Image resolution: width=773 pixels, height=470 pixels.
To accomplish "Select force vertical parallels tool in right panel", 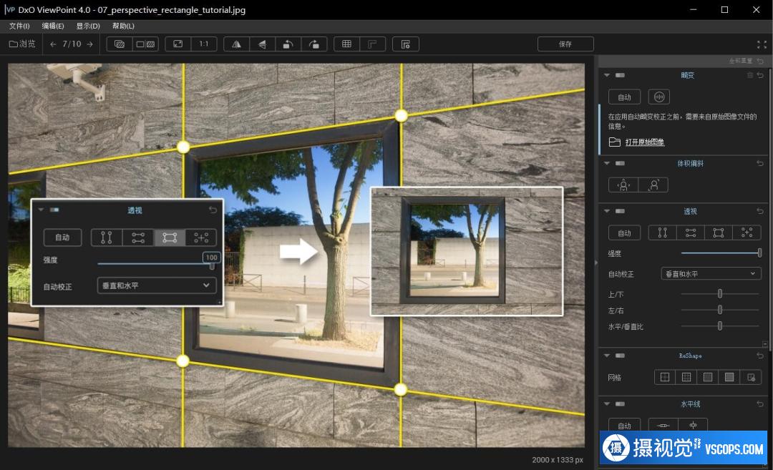I will coord(663,232).
